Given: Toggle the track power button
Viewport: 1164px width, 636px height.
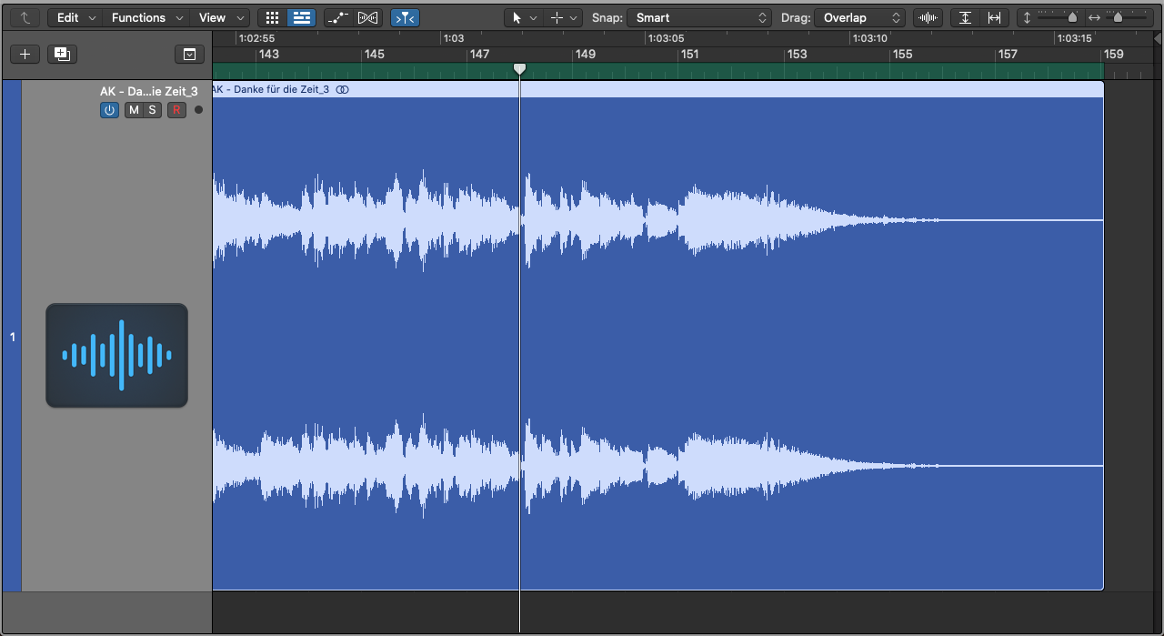Looking at the screenshot, I should (x=109, y=110).
